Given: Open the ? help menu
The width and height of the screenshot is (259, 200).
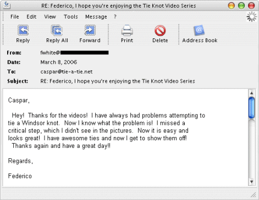Looking at the screenshot, I should (115, 17).
